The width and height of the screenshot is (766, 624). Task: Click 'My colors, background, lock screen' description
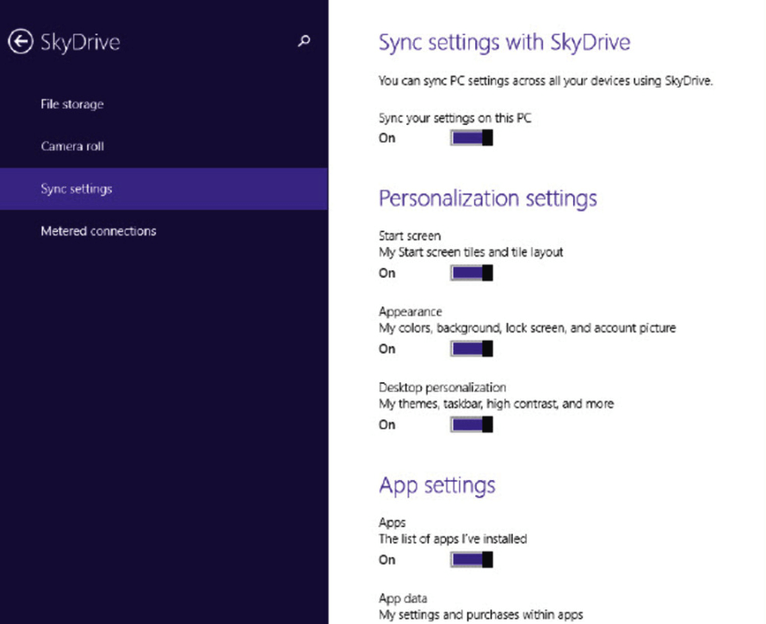pos(527,328)
